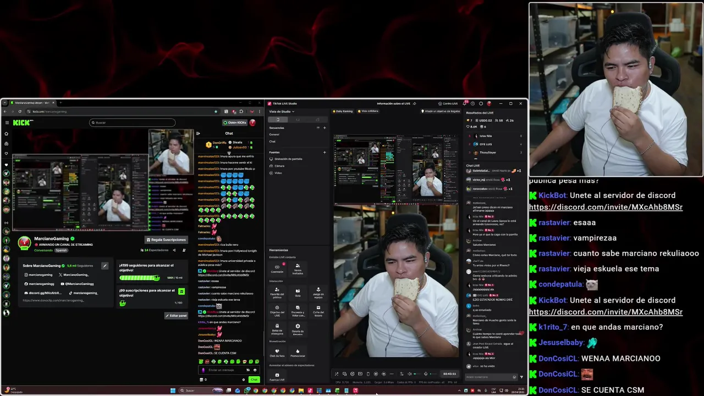This screenshot has height=396, width=704.
Task: Collapse the Kick chat panel arrow icon
Action: 198,133
